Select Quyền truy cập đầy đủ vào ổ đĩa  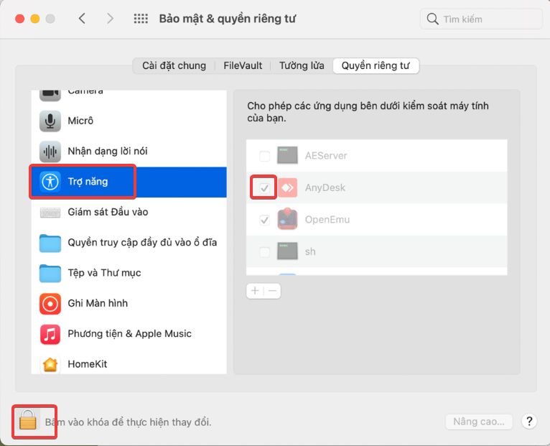click(141, 243)
